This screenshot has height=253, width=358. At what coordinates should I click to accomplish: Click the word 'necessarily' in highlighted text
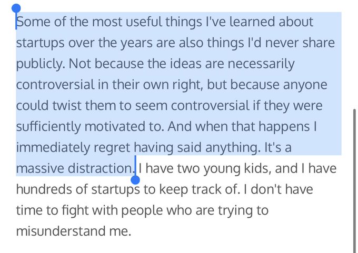(252, 64)
